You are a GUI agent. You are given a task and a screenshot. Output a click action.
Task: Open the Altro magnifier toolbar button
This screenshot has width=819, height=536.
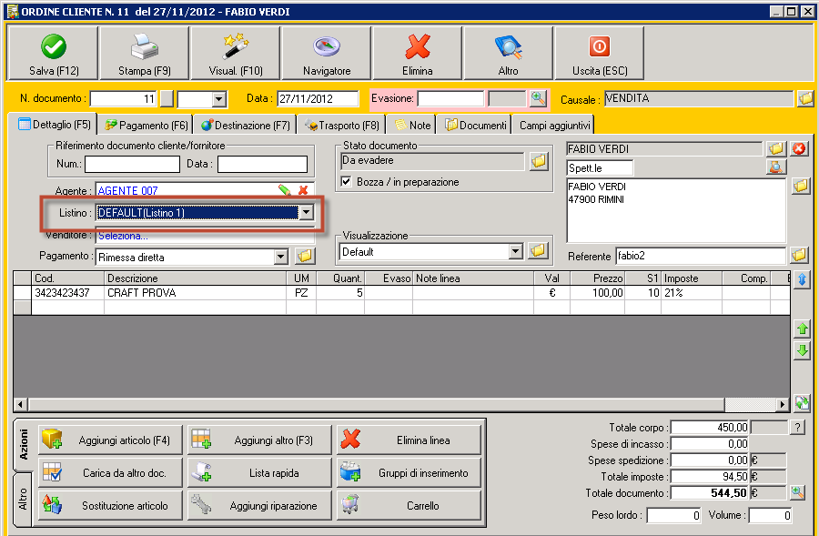point(508,54)
